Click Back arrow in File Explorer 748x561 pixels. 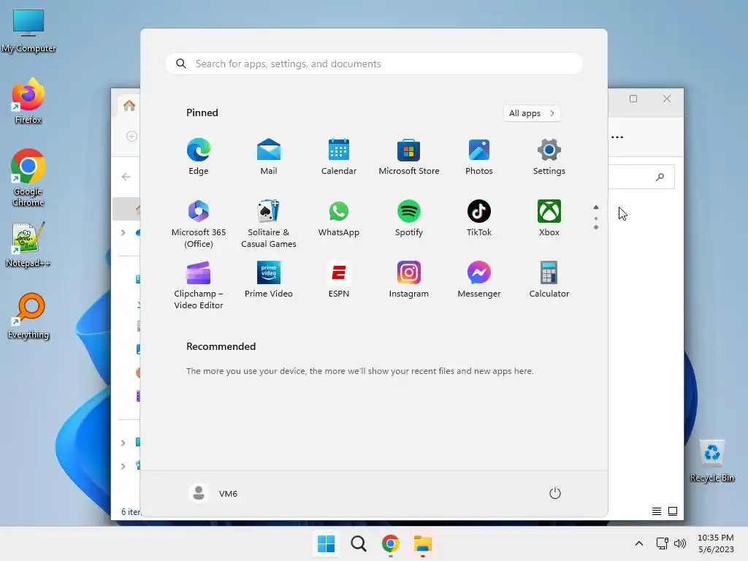[126, 177]
